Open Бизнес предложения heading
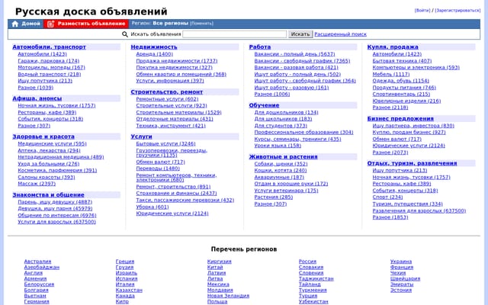Viewport: 488px width, 305px height. tap(400, 119)
